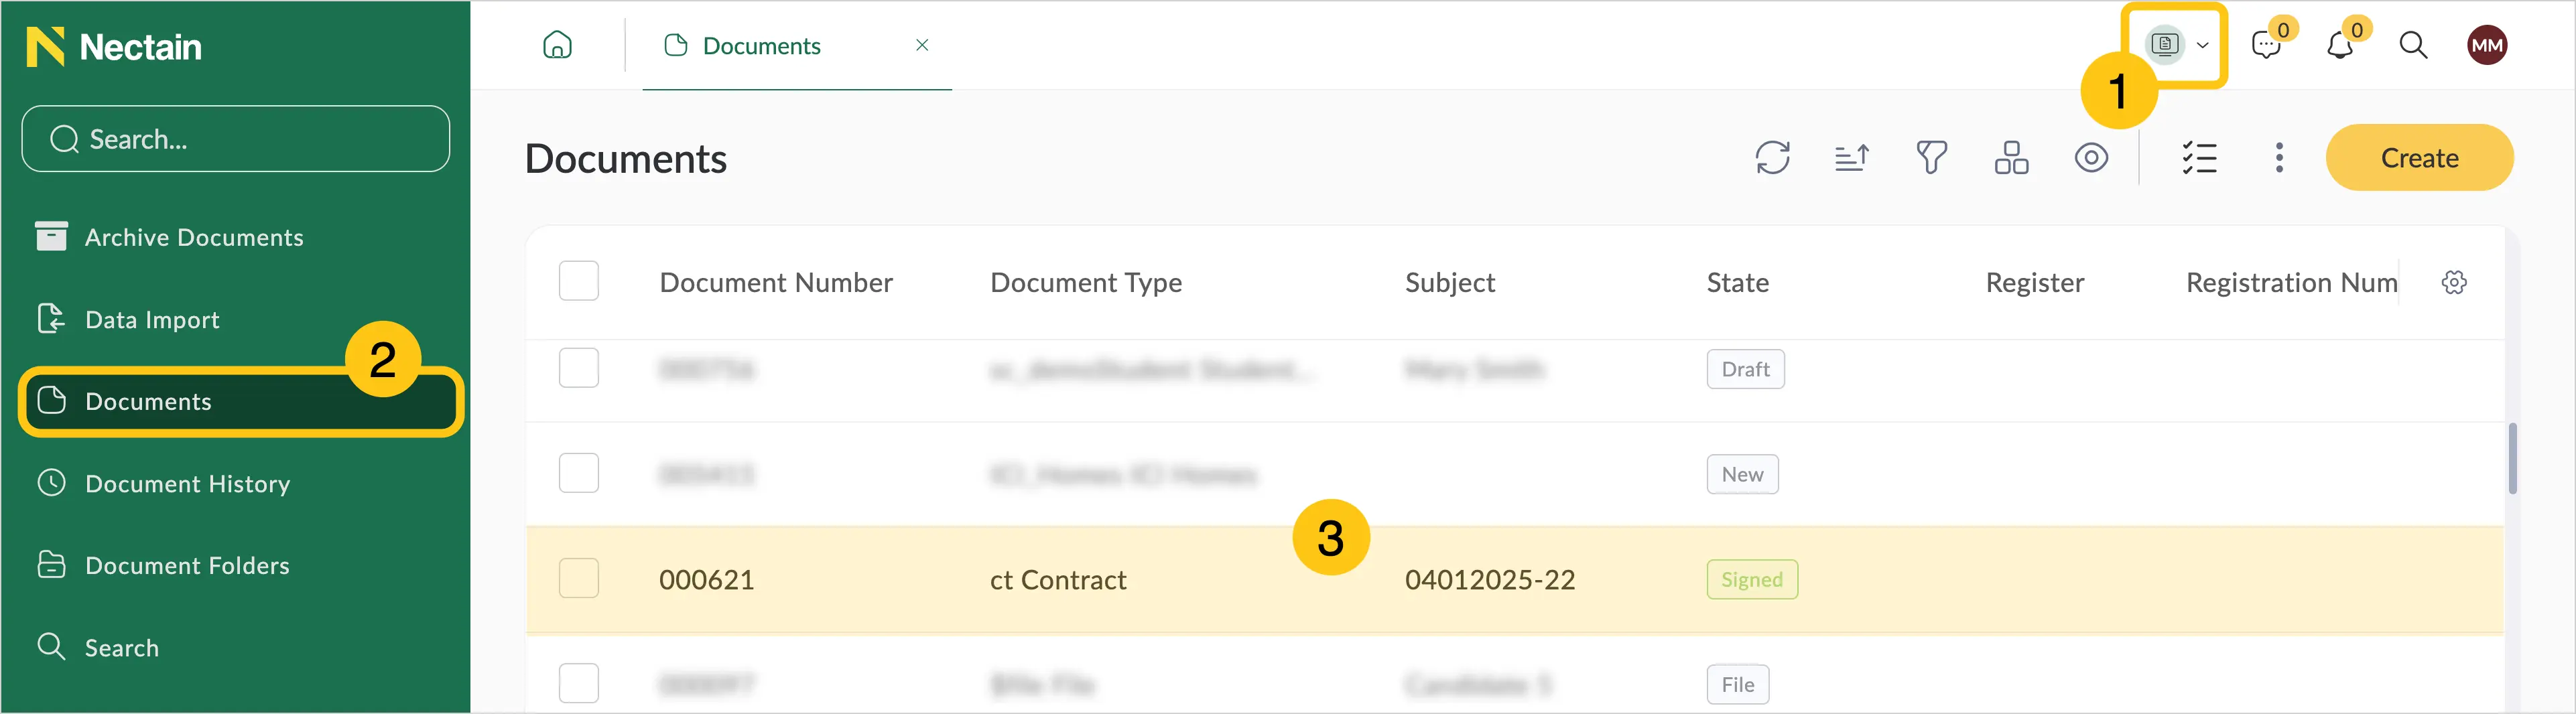The height and width of the screenshot is (714, 2576).
Task: Go to the home icon tab
Action: [557, 45]
